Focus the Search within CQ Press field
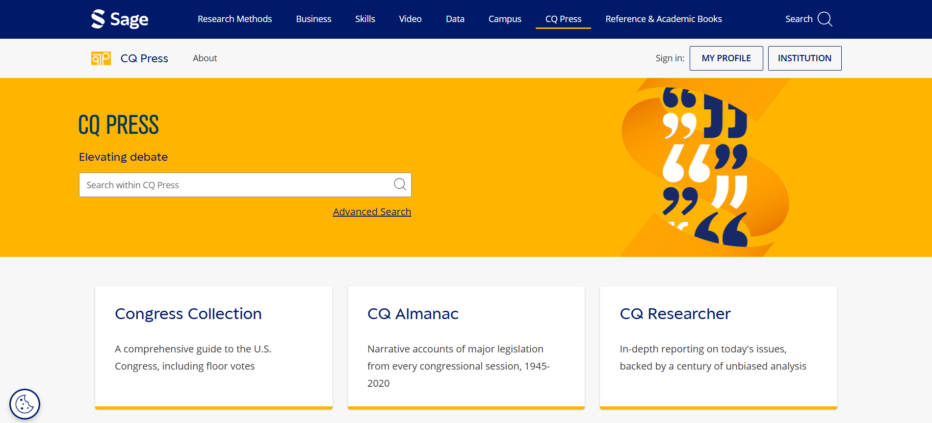The height and width of the screenshot is (423, 932). [235, 185]
